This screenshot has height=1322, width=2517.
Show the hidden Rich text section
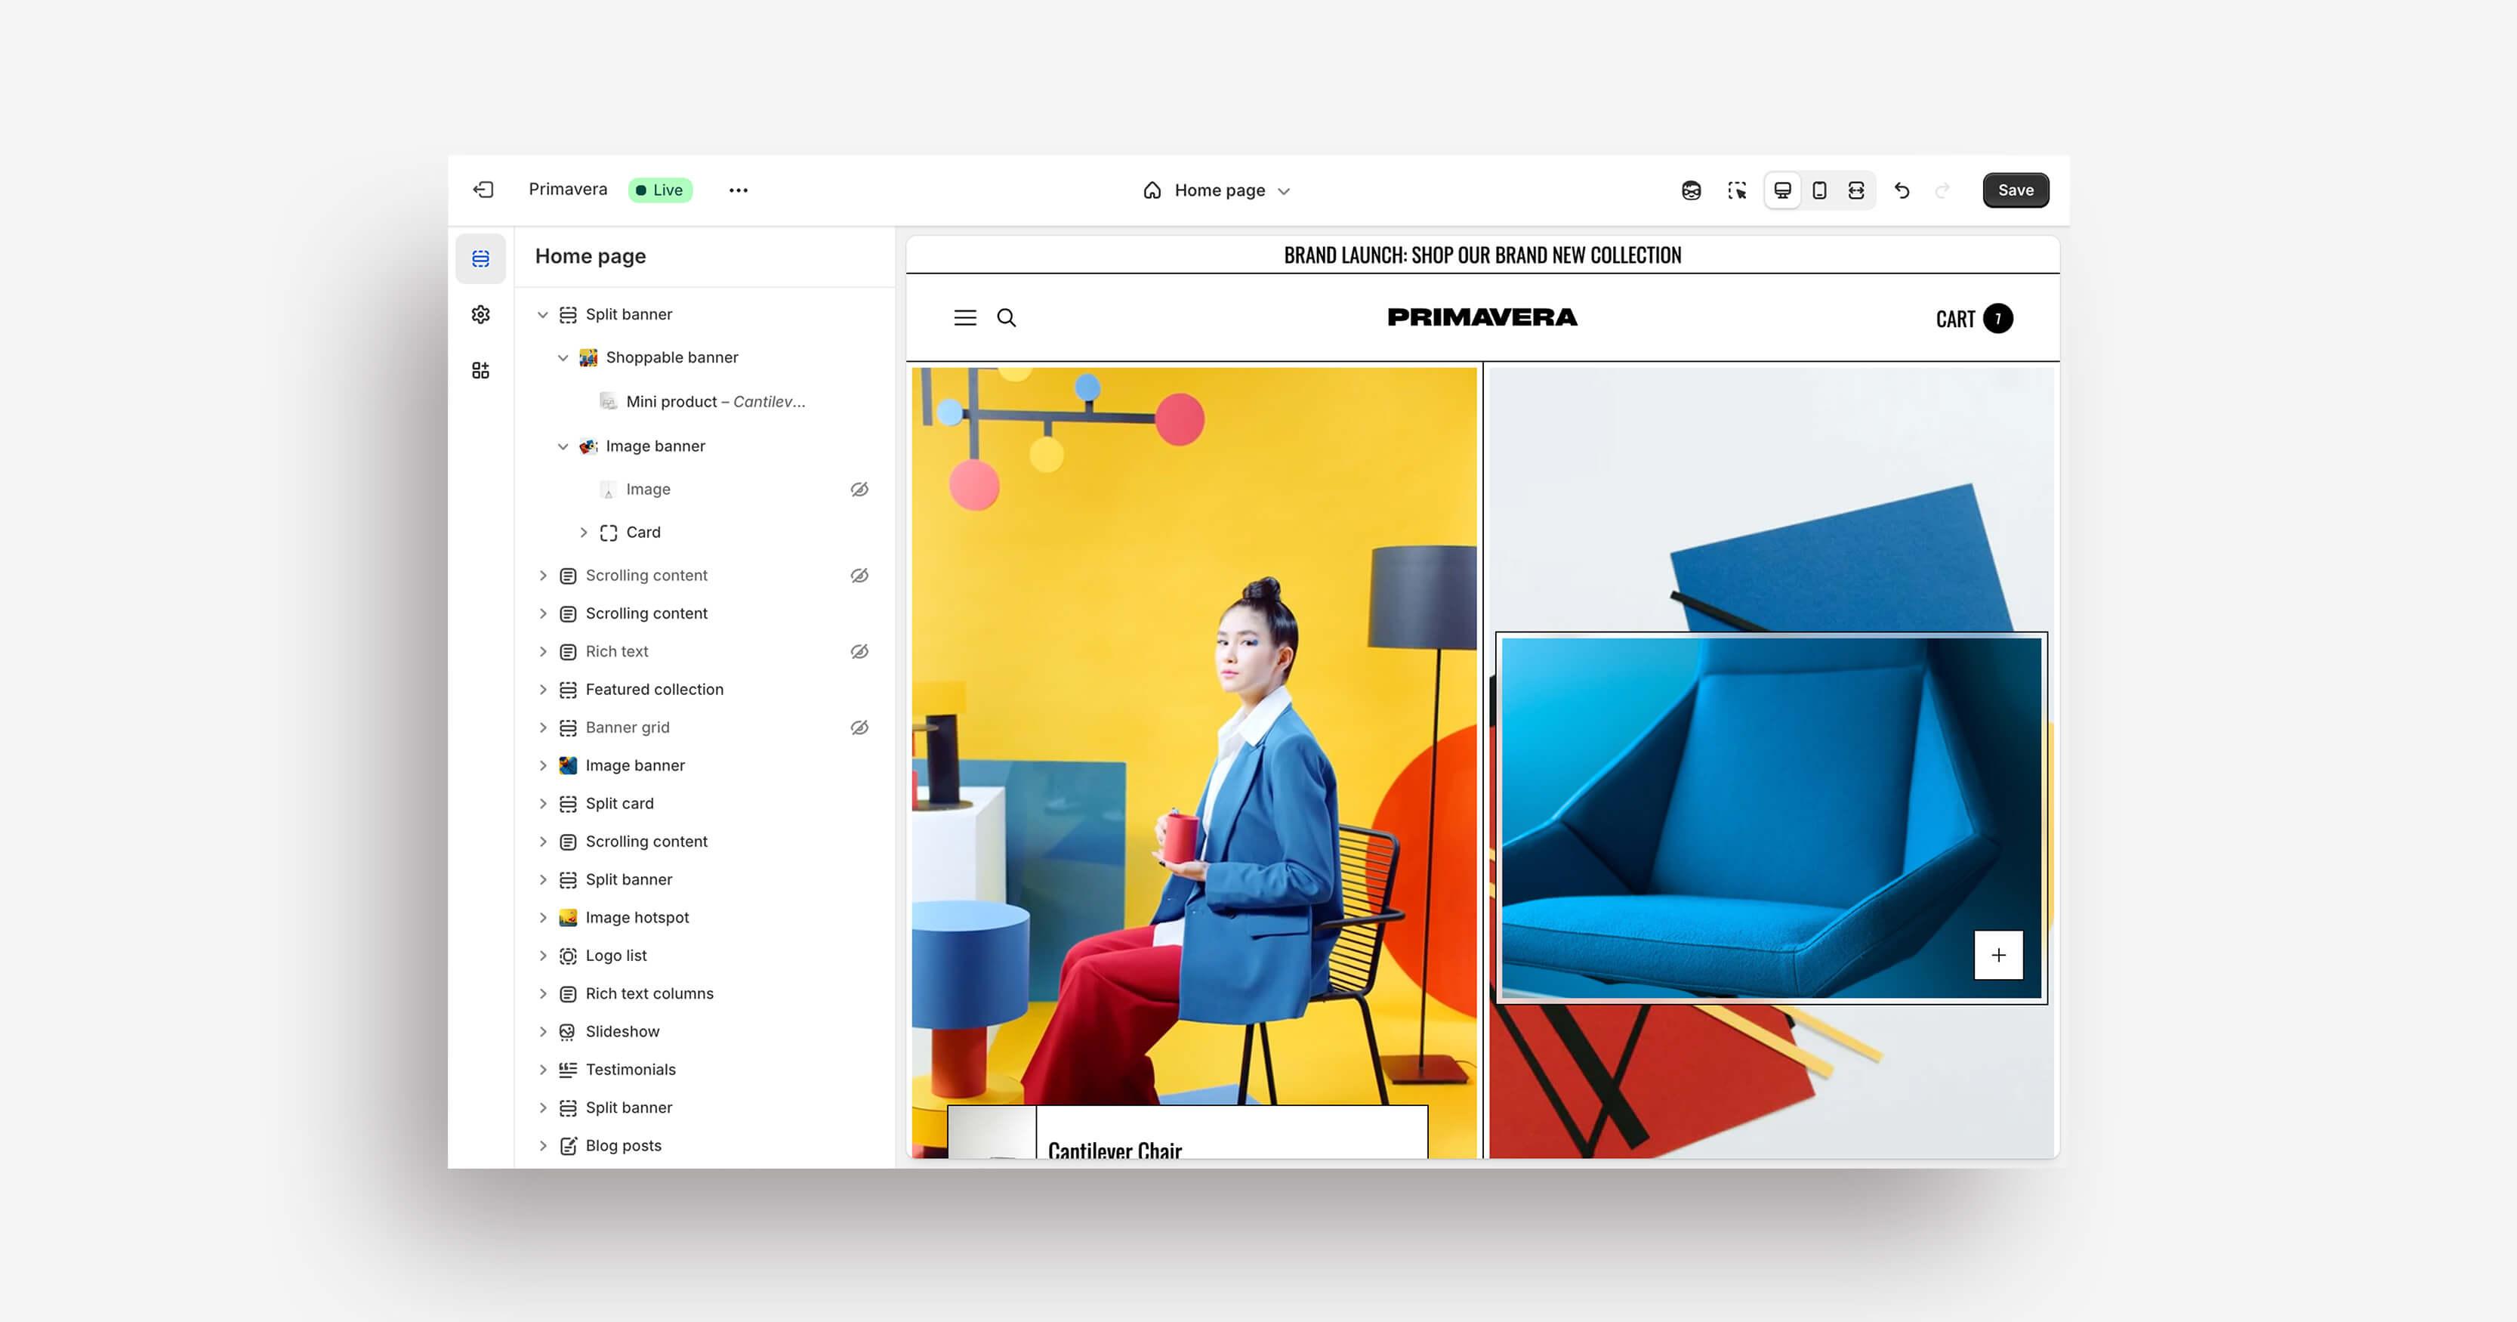click(x=859, y=652)
